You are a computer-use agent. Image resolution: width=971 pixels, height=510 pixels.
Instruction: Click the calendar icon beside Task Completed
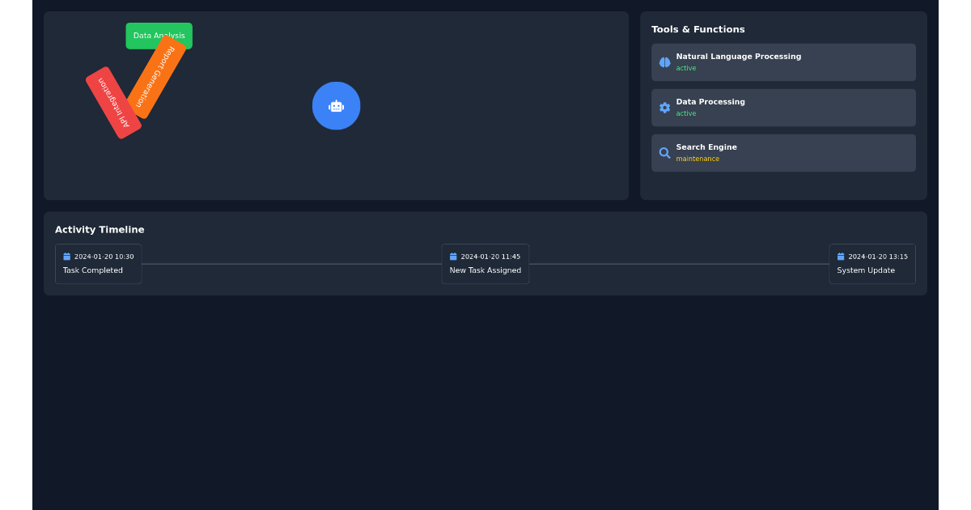(66, 256)
